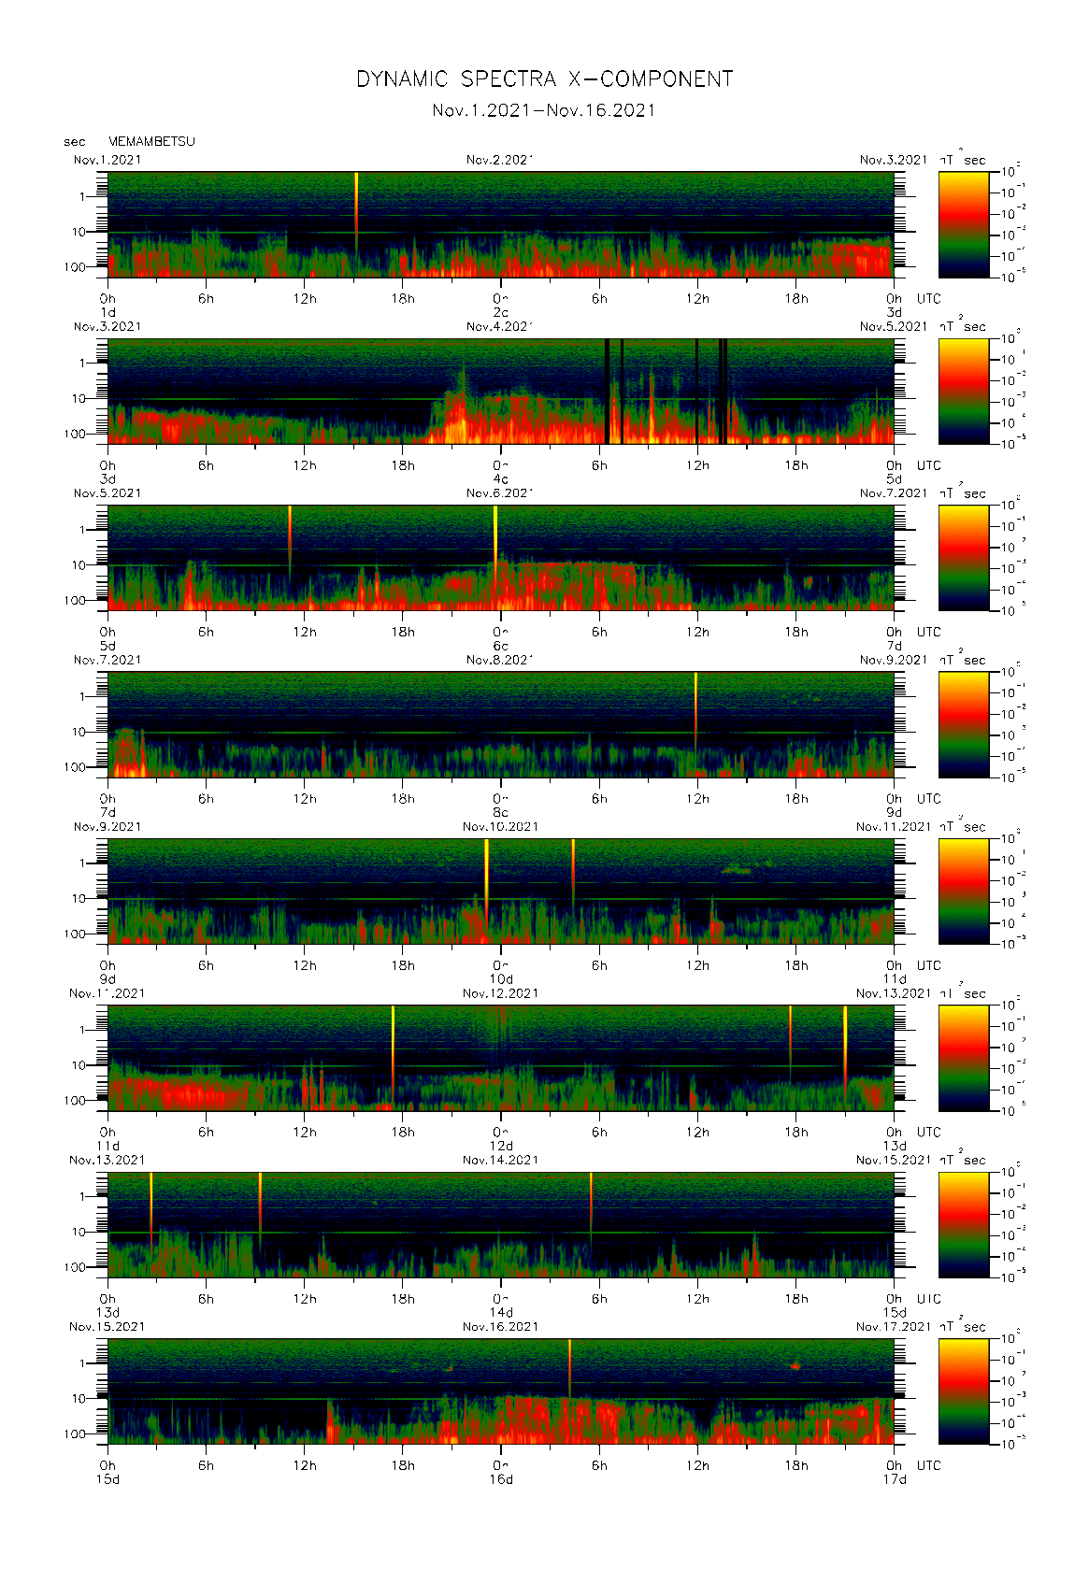The width and height of the screenshot is (1089, 1569).
Task: Click the color scale beside the first spectrogram
Action: pyautogui.click(x=963, y=224)
